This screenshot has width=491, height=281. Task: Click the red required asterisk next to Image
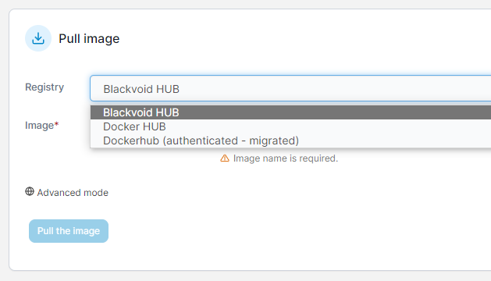pos(57,124)
